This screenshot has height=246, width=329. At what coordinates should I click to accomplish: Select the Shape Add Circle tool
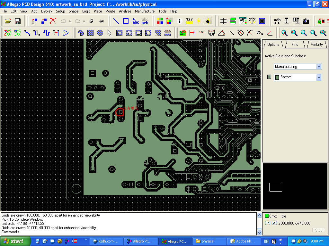[x=100, y=33]
